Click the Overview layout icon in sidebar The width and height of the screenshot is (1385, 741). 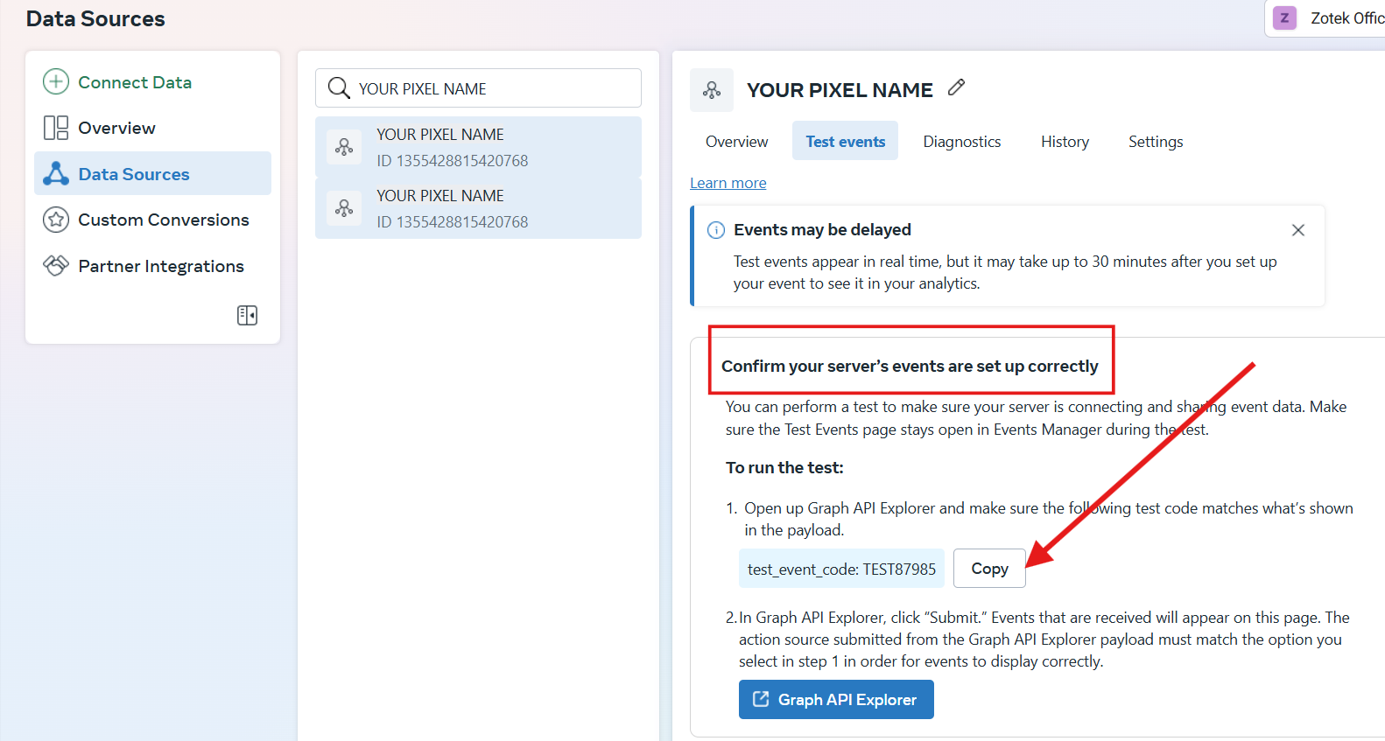point(56,128)
